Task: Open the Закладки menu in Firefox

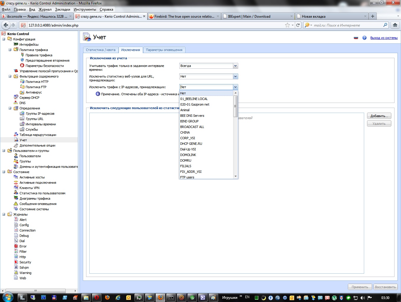Action: pos(63,9)
